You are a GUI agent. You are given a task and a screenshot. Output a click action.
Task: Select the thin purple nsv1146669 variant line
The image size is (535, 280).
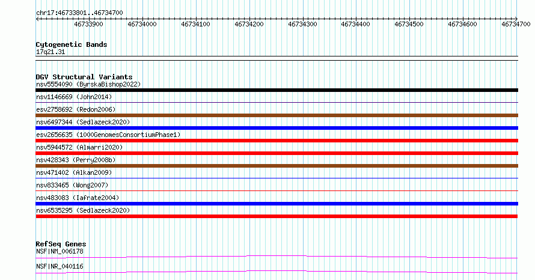point(277,102)
